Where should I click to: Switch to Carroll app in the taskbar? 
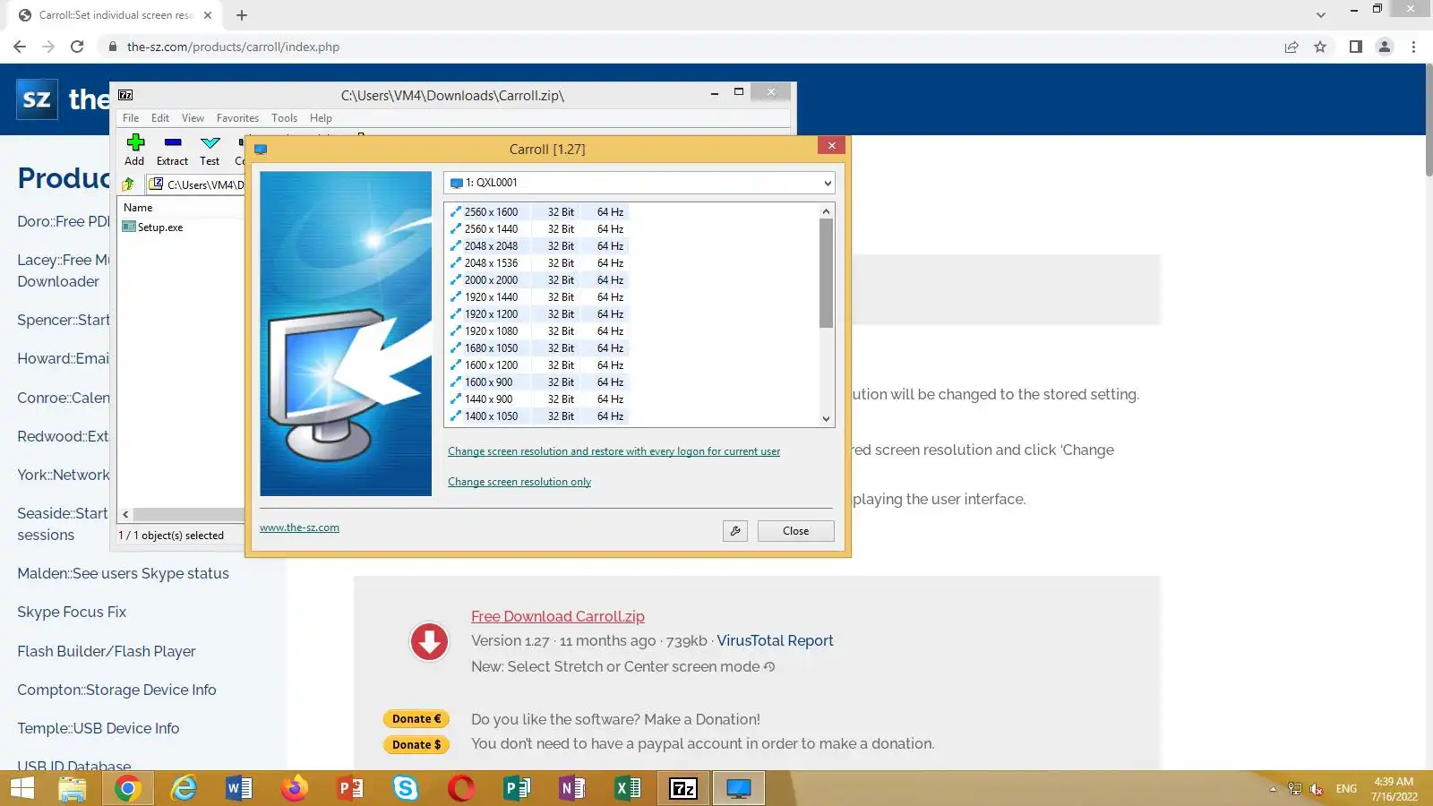tap(739, 788)
